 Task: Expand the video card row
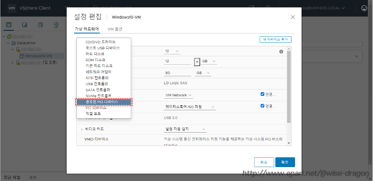pos(82,129)
